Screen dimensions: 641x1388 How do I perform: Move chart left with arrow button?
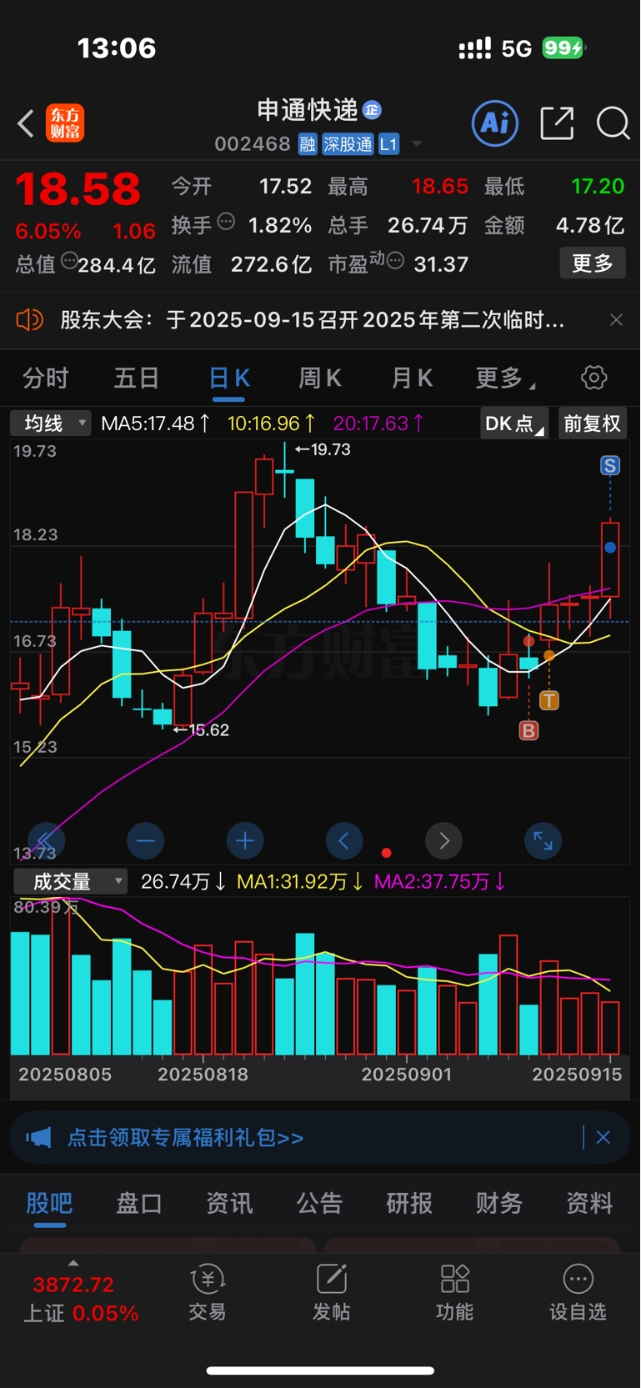pos(344,841)
